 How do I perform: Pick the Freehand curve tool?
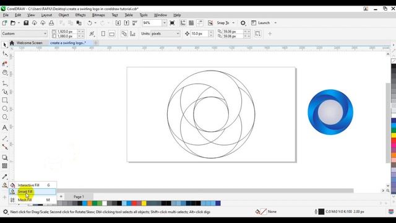[x=4, y=83]
